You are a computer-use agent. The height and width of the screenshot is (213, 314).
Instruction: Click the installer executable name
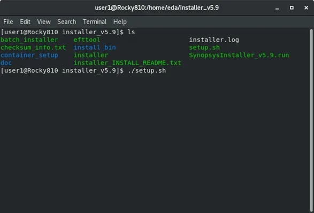tap(91, 55)
